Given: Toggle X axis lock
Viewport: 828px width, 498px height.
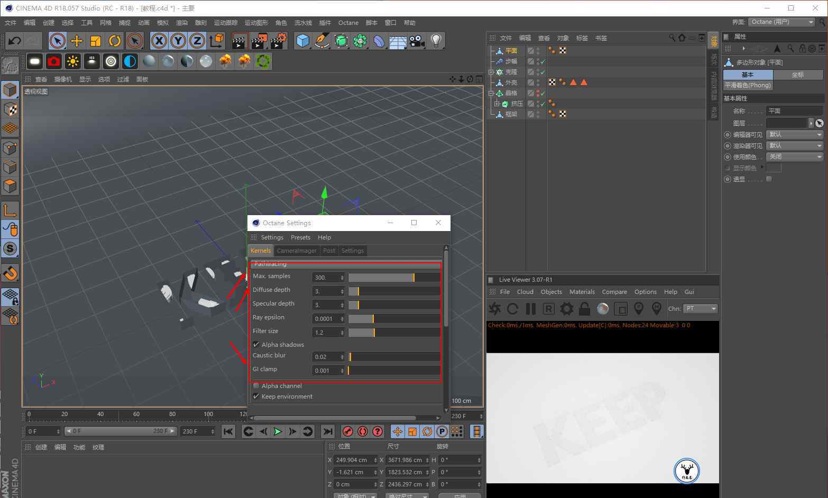Looking at the screenshot, I should point(159,41).
